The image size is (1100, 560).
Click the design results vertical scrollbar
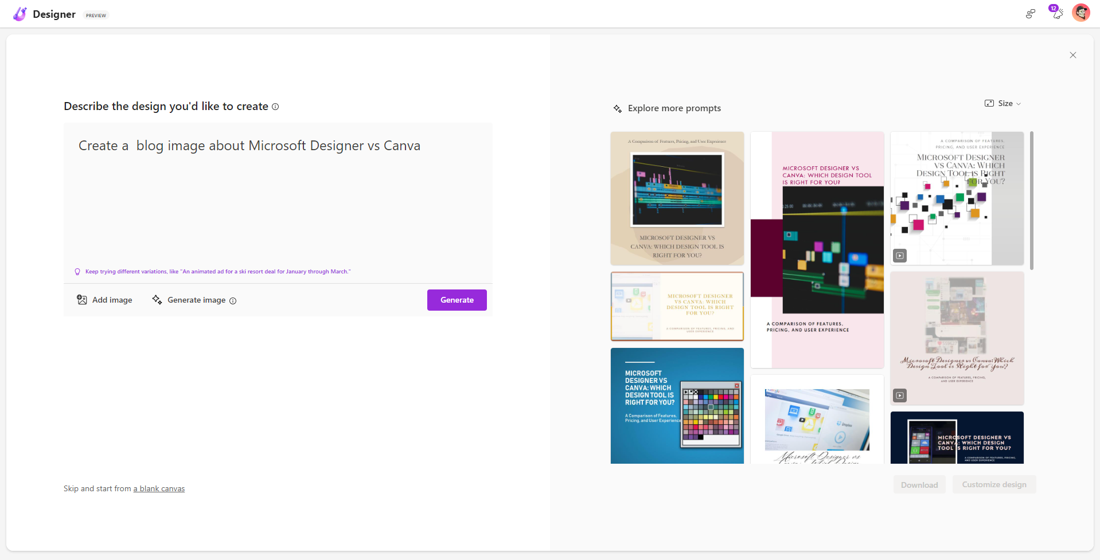(x=1032, y=201)
